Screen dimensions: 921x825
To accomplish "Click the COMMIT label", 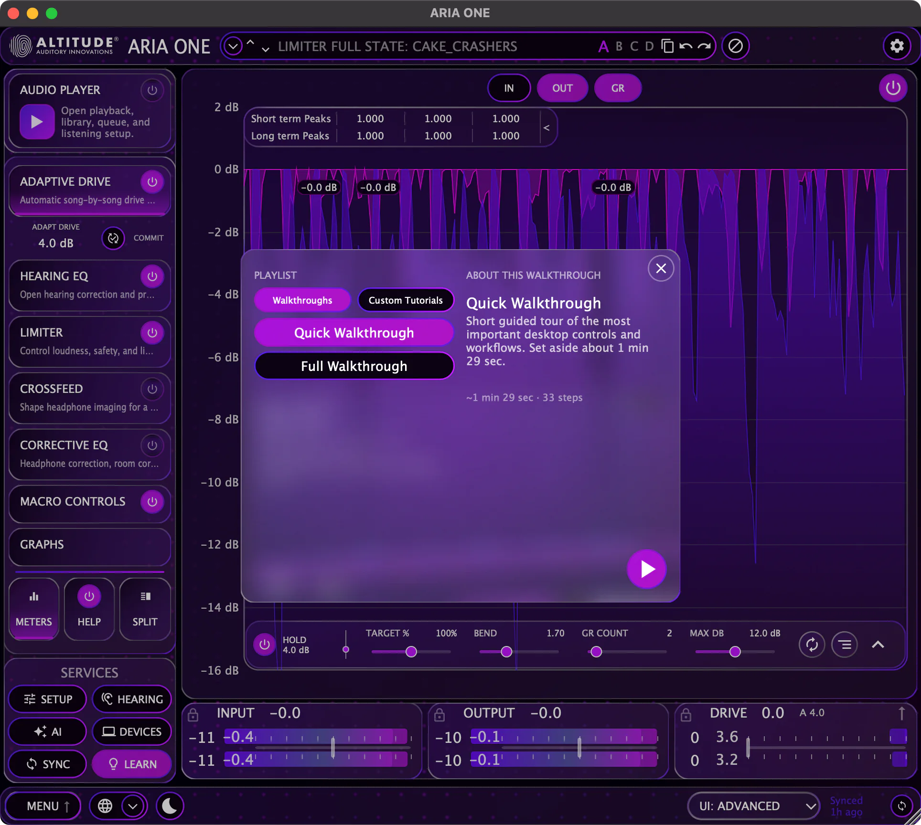I will (149, 238).
